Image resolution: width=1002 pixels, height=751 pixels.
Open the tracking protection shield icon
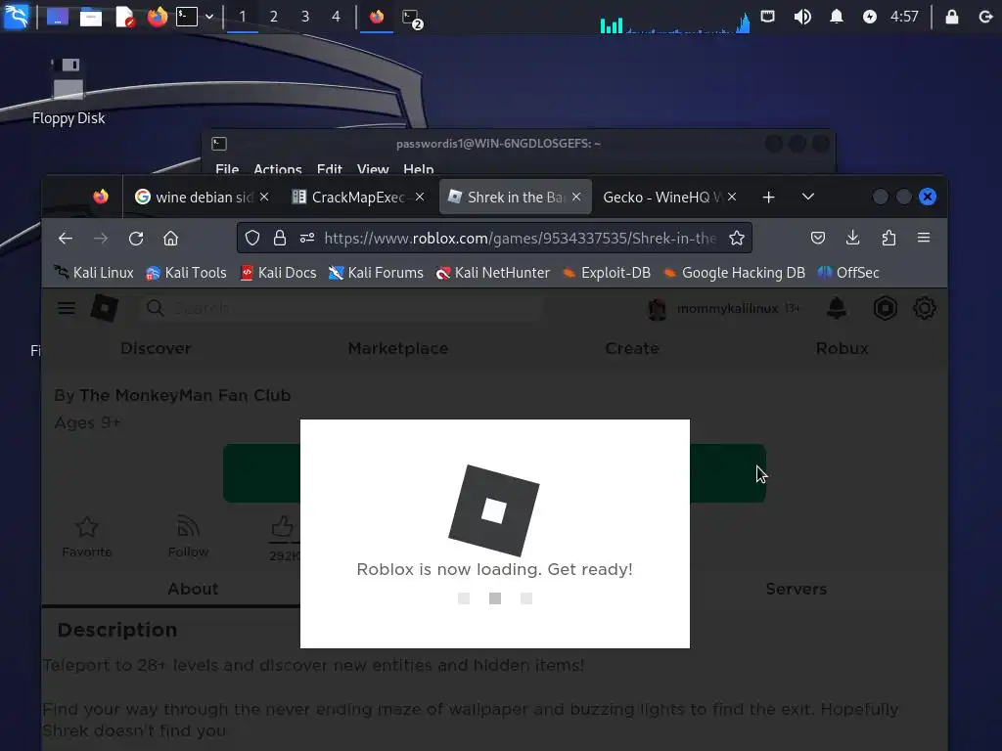[252, 239]
